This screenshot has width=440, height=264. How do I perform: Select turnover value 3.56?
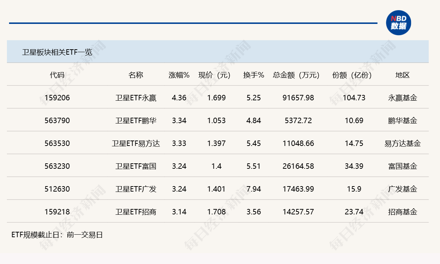click(x=254, y=212)
